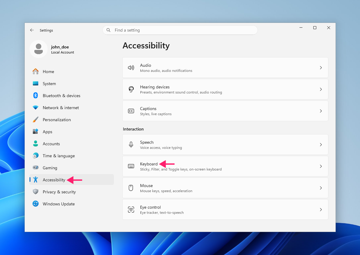Click 'Styles, live captions' text

pyautogui.click(x=156, y=114)
